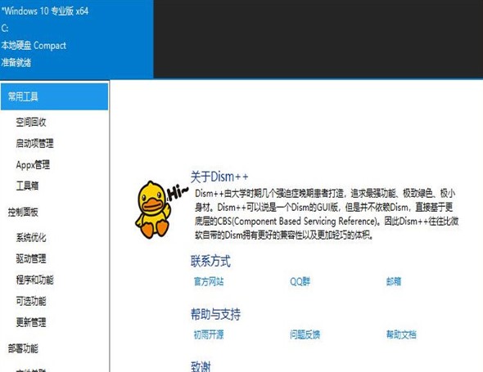Open the 邮箱 contact link
The image size is (483, 372).
click(394, 281)
